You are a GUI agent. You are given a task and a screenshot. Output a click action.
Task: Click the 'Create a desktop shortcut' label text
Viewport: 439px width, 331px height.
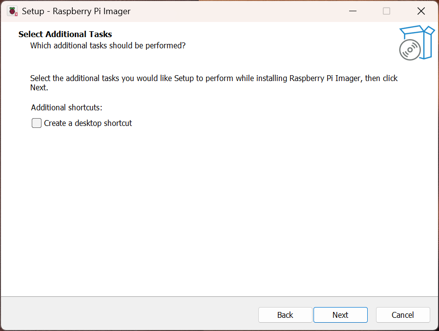coord(88,123)
